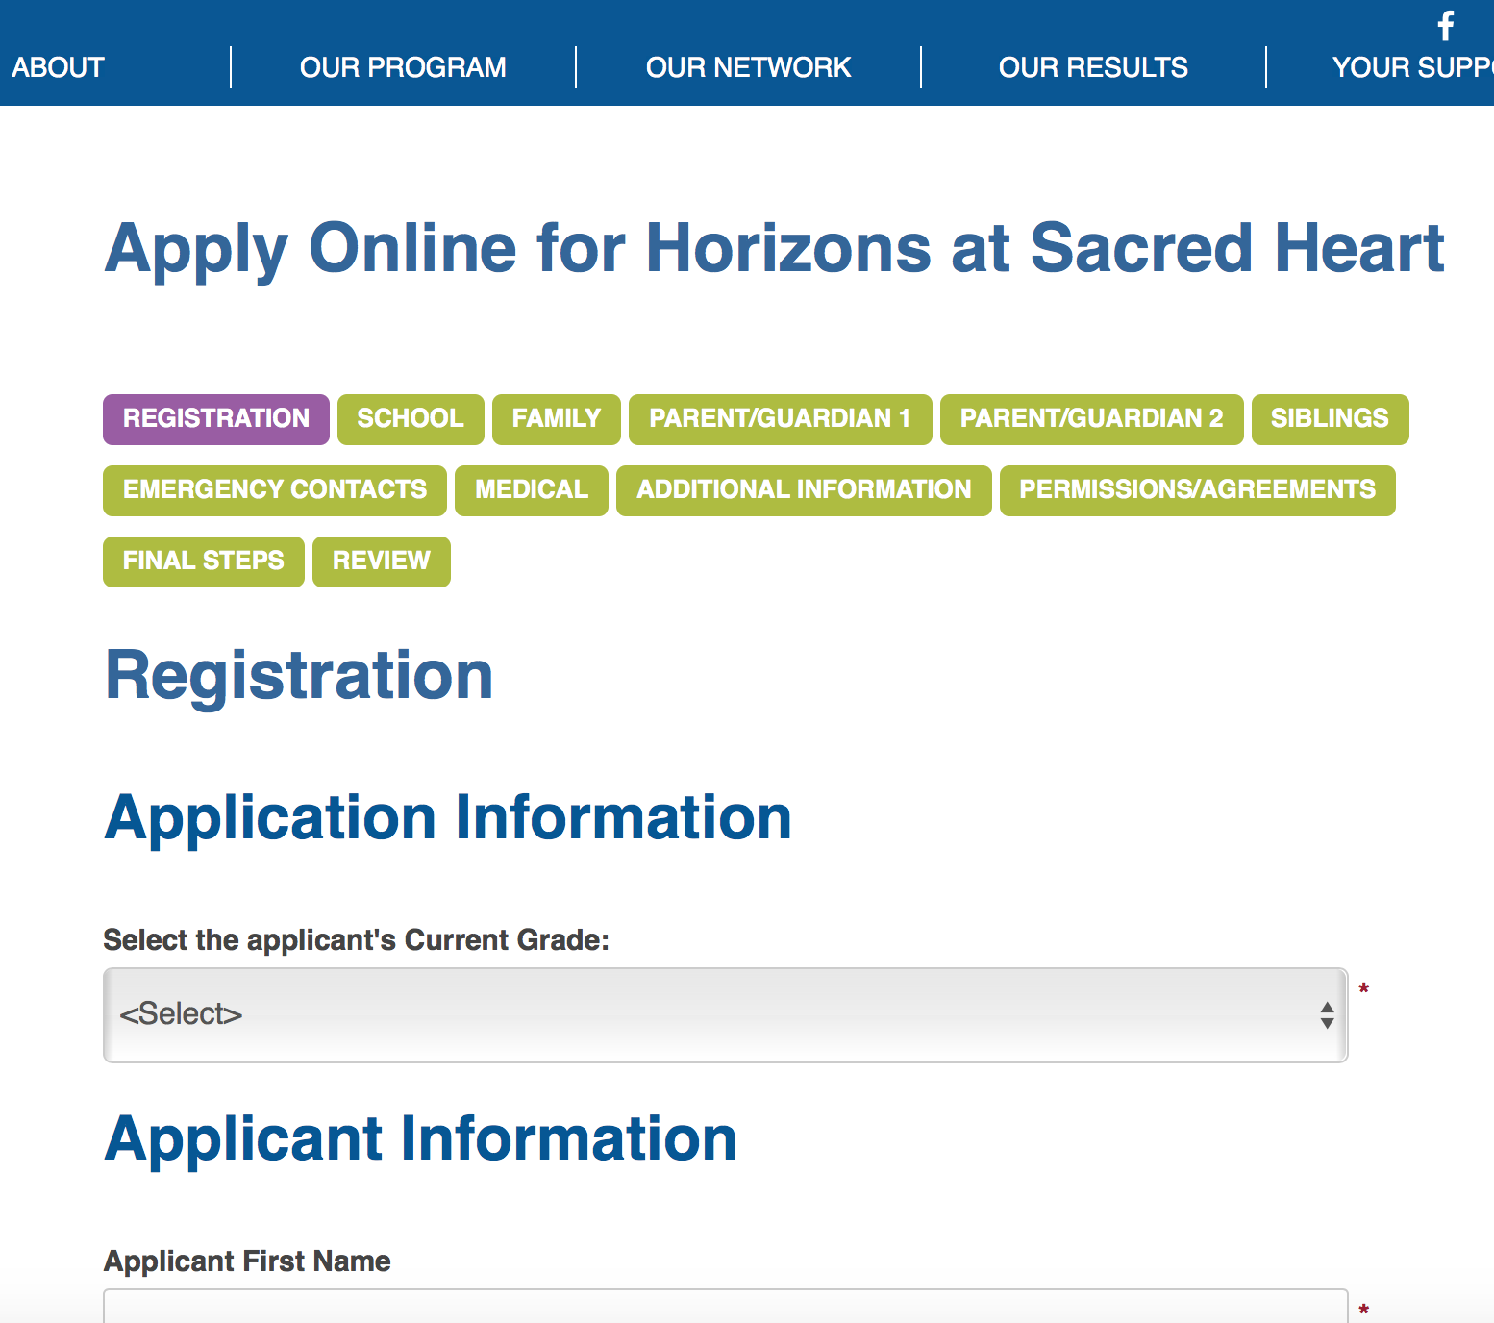This screenshot has height=1323, width=1494.
Task: Jump to the REVIEW tab
Action: click(x=382, y=562)
